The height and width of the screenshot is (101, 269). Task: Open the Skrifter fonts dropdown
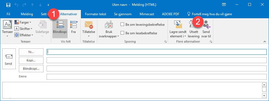pyautogui.click(x=23, y=29)
